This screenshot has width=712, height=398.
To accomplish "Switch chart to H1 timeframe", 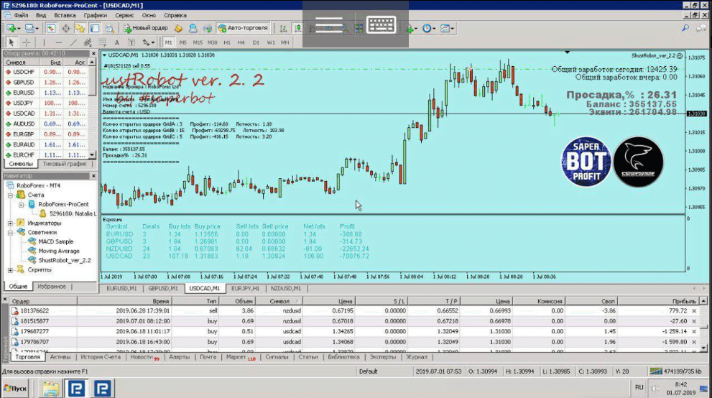I will point(226,42).
